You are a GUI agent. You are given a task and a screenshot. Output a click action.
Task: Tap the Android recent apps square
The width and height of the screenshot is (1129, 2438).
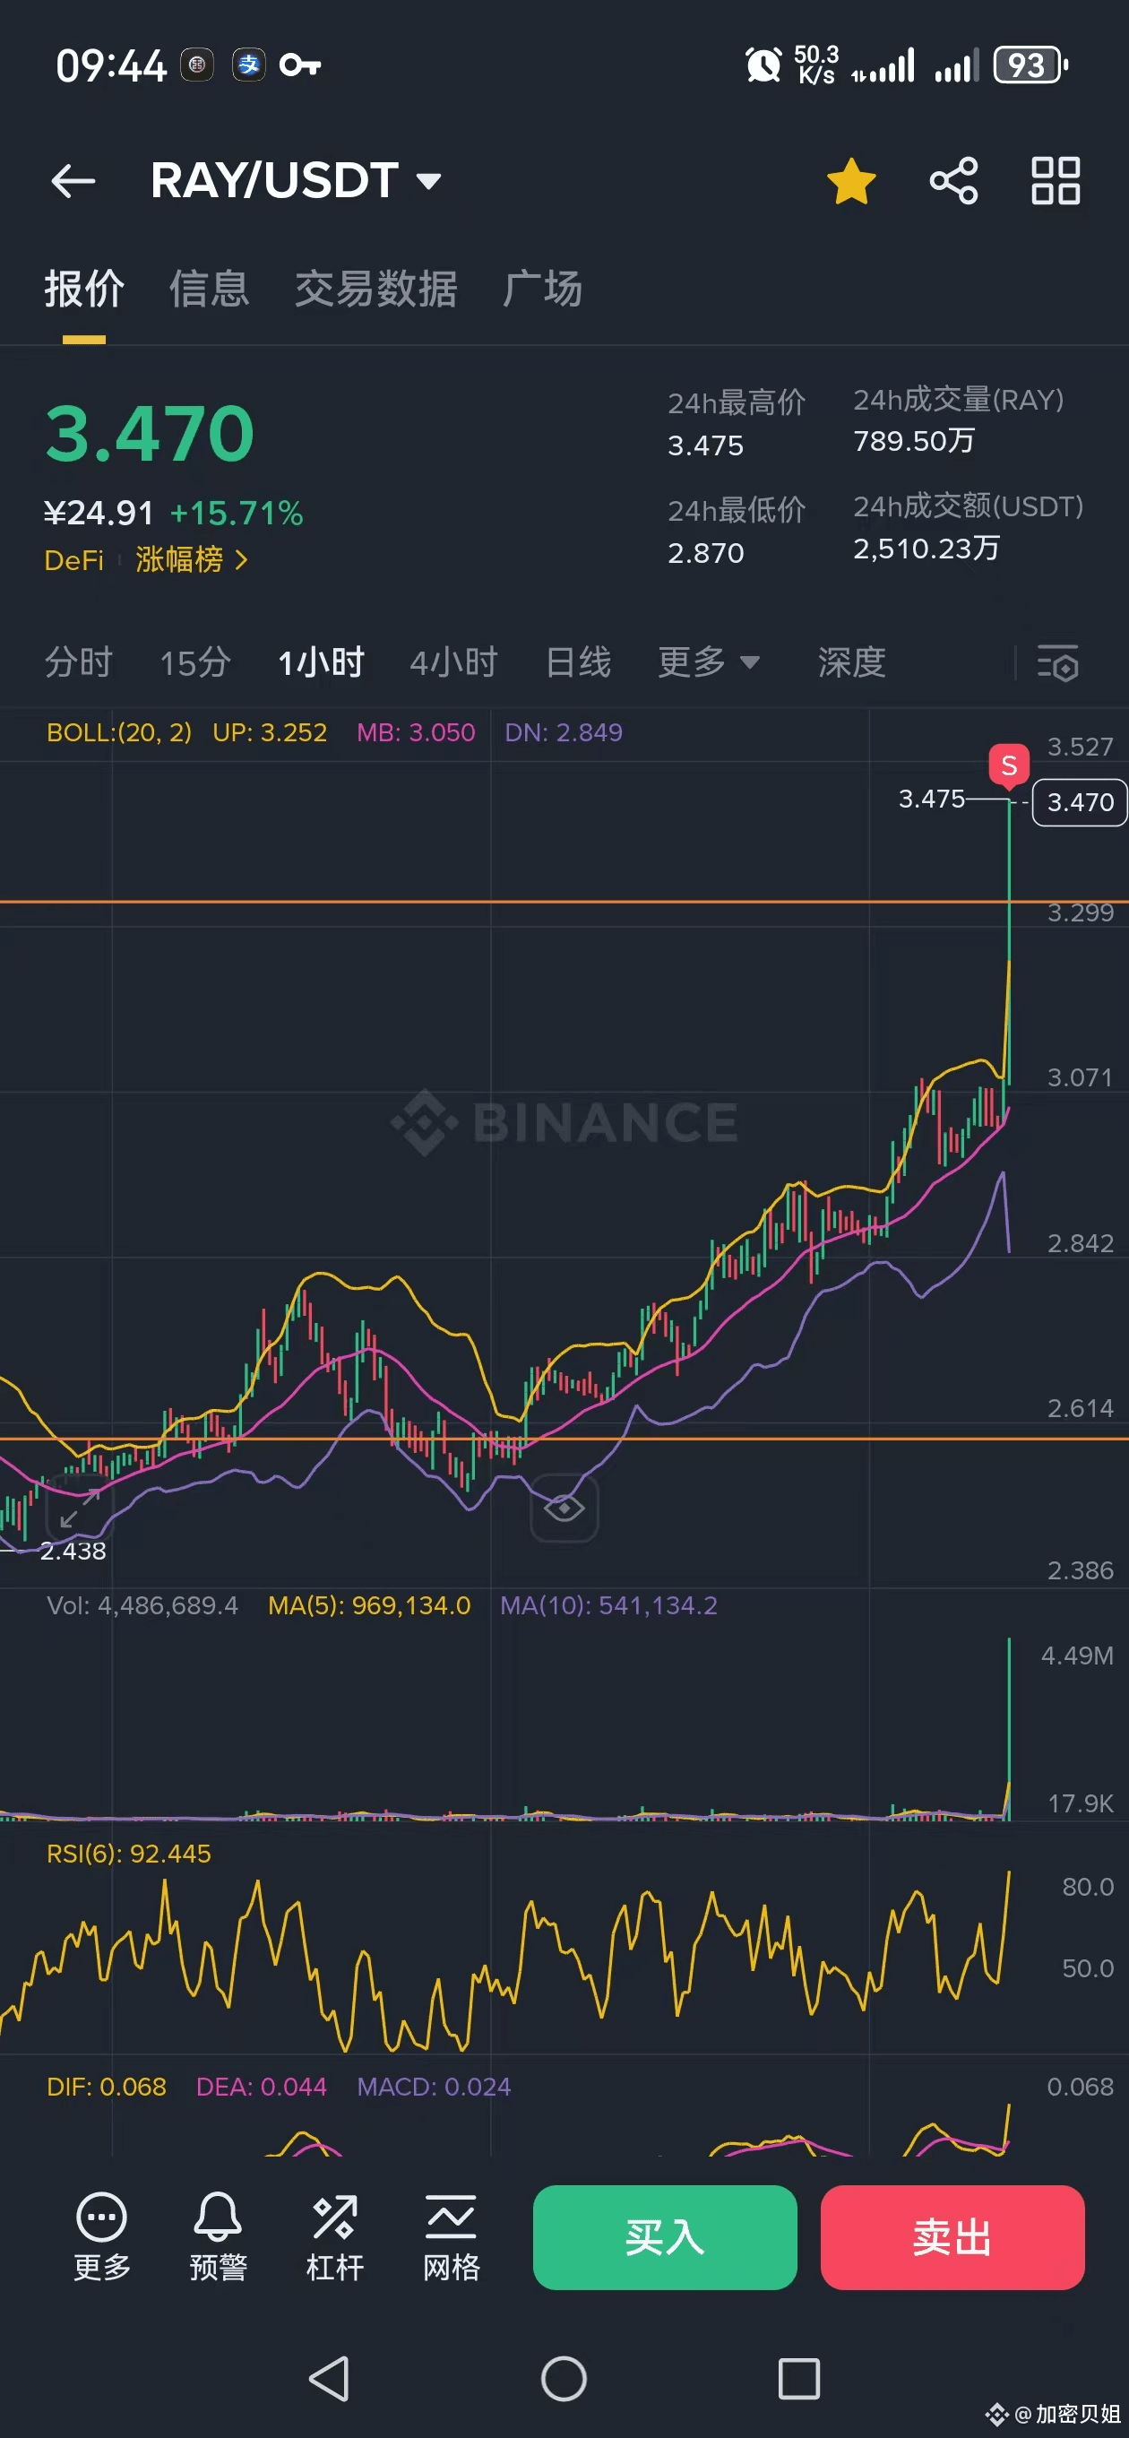(798, 2378)
